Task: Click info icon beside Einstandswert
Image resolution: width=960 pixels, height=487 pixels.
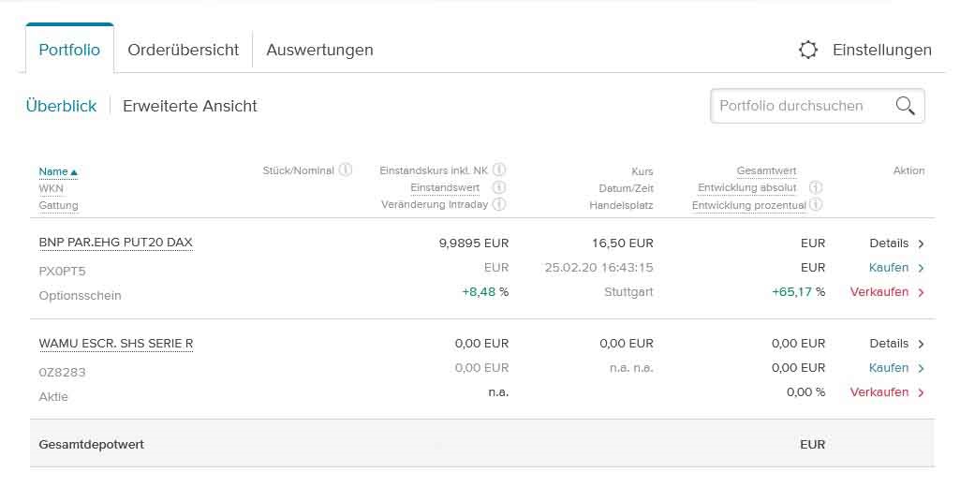Action: point(499,187)
